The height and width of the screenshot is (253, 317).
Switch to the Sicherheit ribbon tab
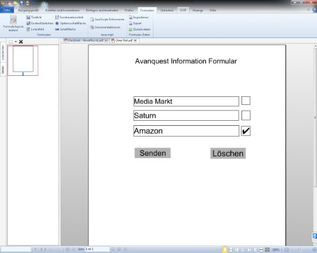tap(167, 10)
